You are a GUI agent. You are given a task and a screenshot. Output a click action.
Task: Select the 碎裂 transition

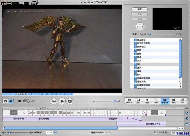coord(154,71)
